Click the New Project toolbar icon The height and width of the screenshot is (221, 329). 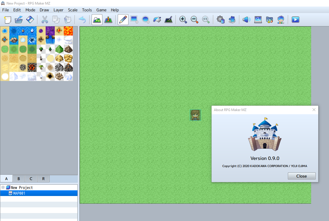coord(8,20)
